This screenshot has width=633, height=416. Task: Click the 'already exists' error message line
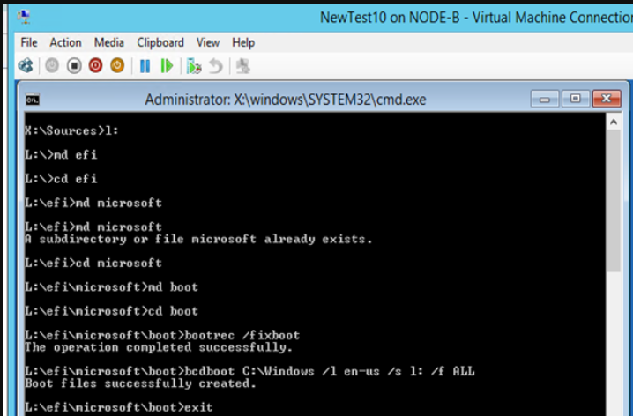coord(198,239)
